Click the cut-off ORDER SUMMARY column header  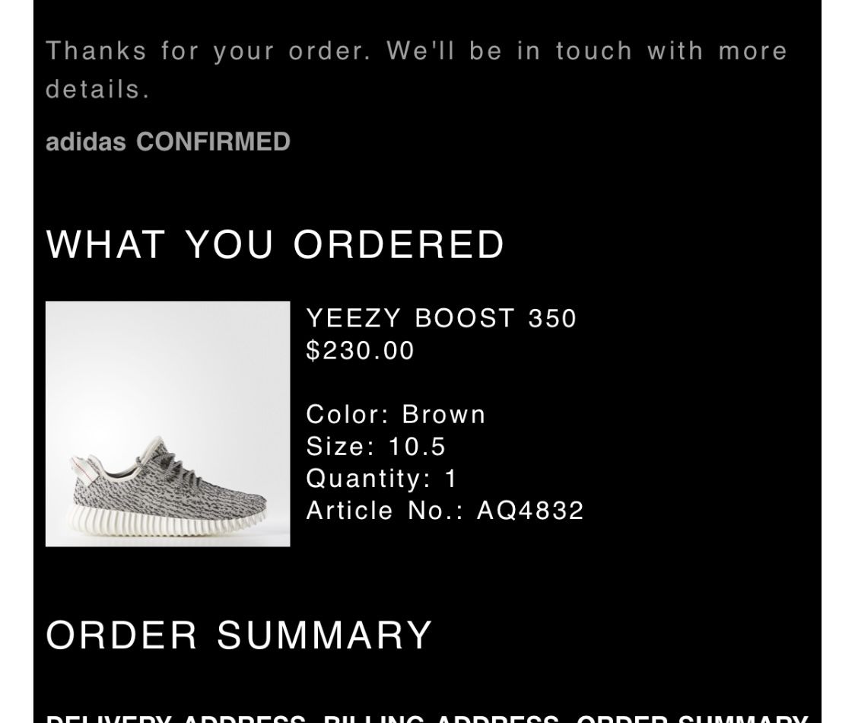pyautogui.click(x=691, y=718)
